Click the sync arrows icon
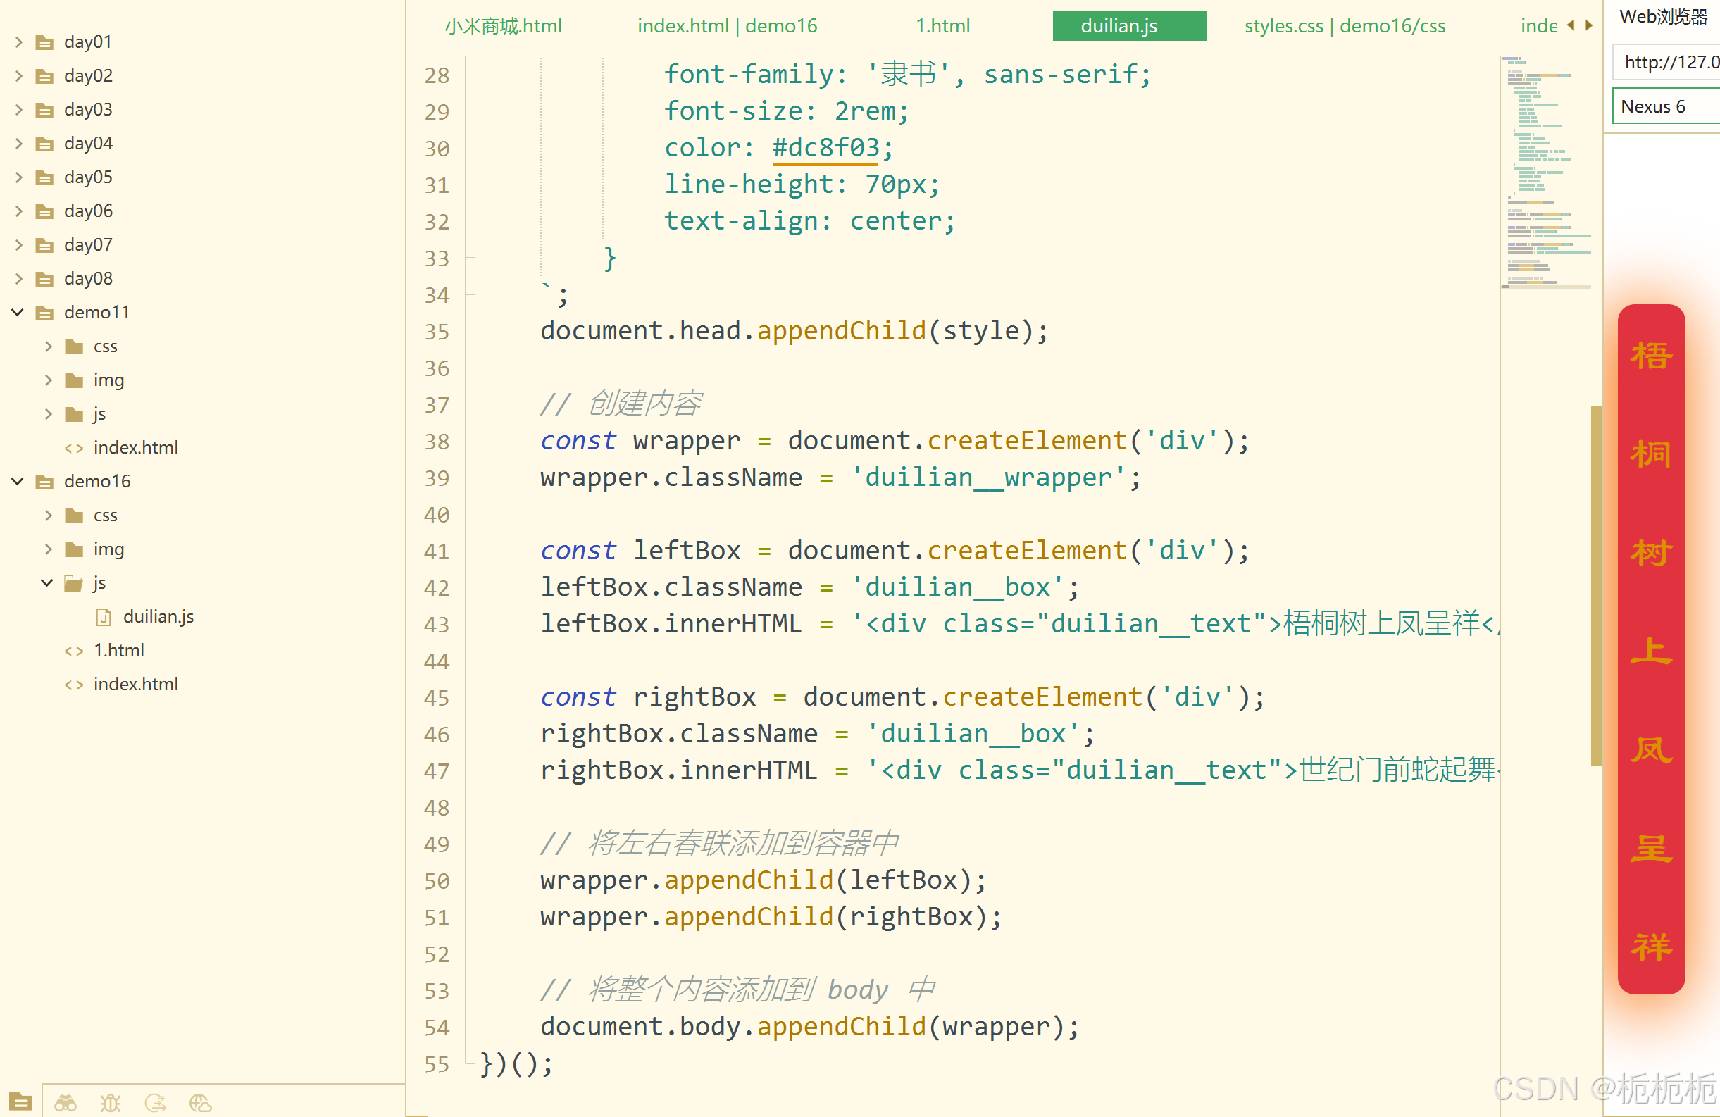This screenshot has width=1720, height=1117. click(156, 1102)
